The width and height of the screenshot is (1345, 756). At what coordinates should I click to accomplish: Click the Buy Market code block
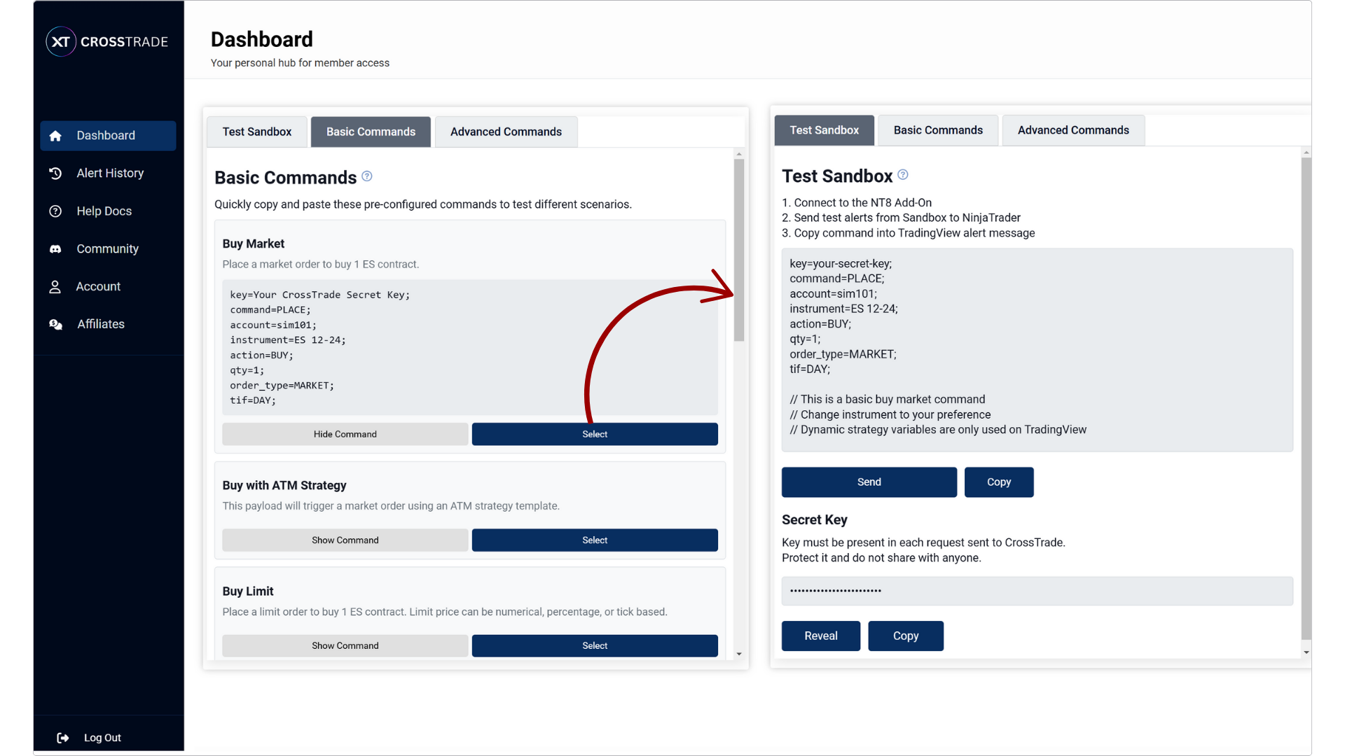coord(470,347)
